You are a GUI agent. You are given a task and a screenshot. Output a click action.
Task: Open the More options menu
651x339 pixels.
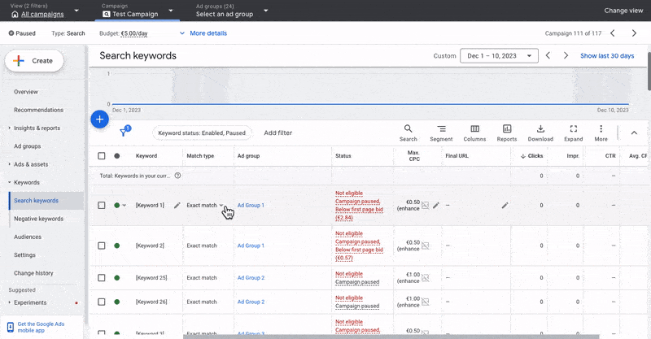tap(601, 133)
